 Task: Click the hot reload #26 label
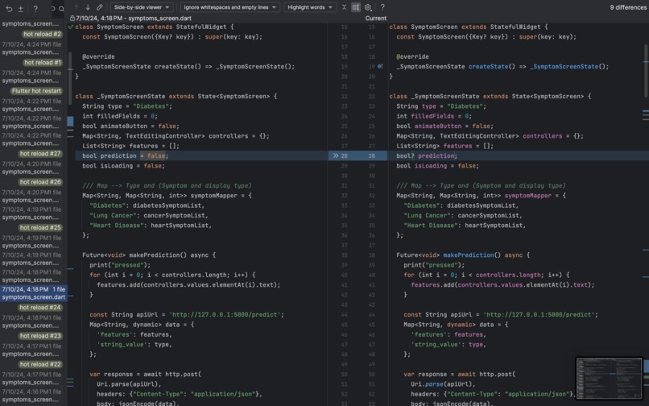(x=40, y=182)
